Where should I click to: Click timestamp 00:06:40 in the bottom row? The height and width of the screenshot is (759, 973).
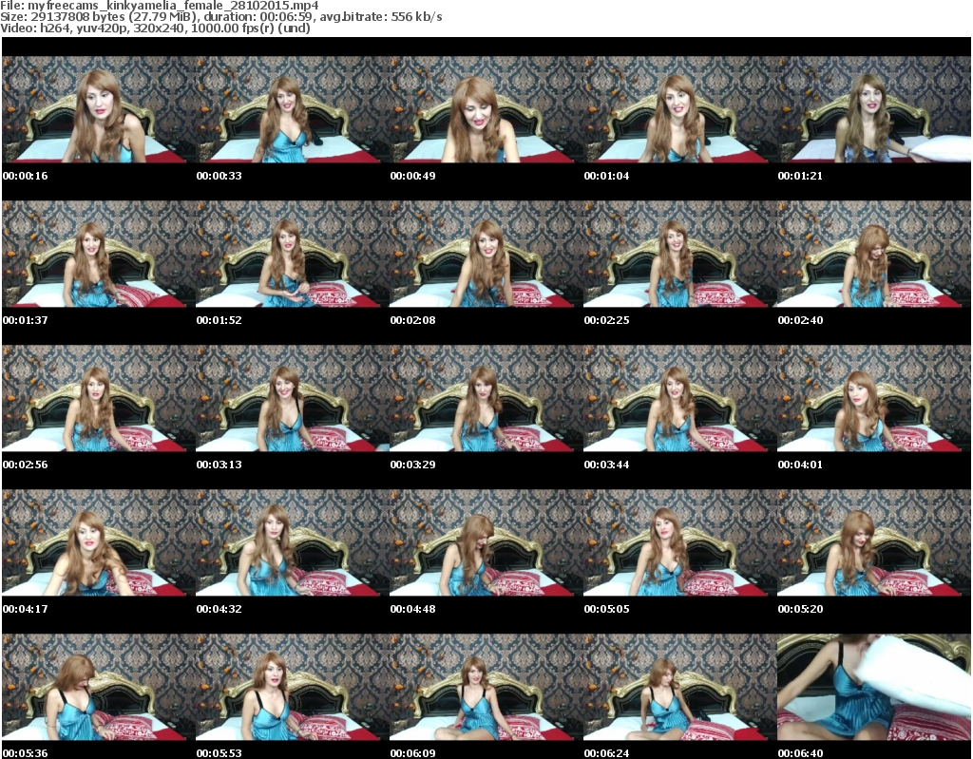tap(800, 752)
